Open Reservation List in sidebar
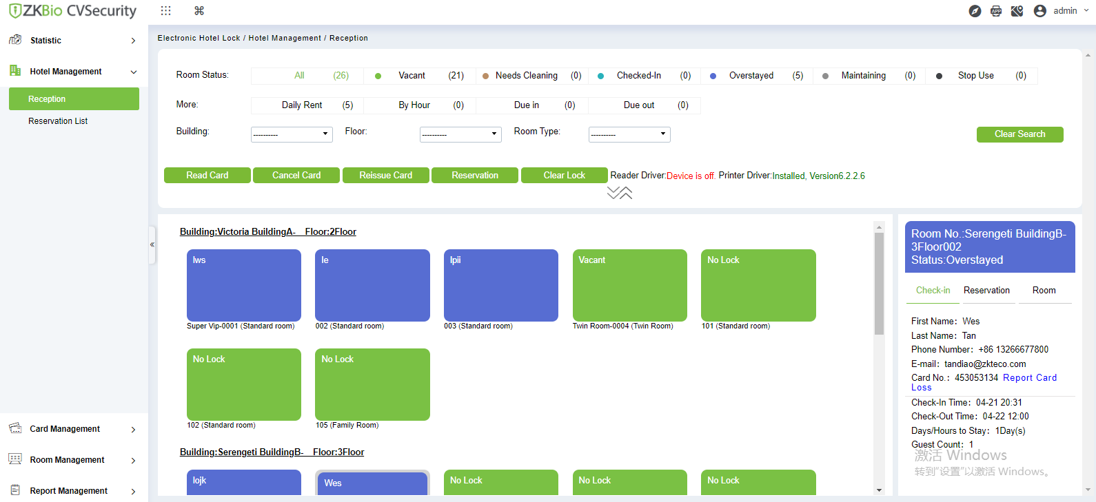This screenshot has width=1096, height=502. (x=58, y=121)
